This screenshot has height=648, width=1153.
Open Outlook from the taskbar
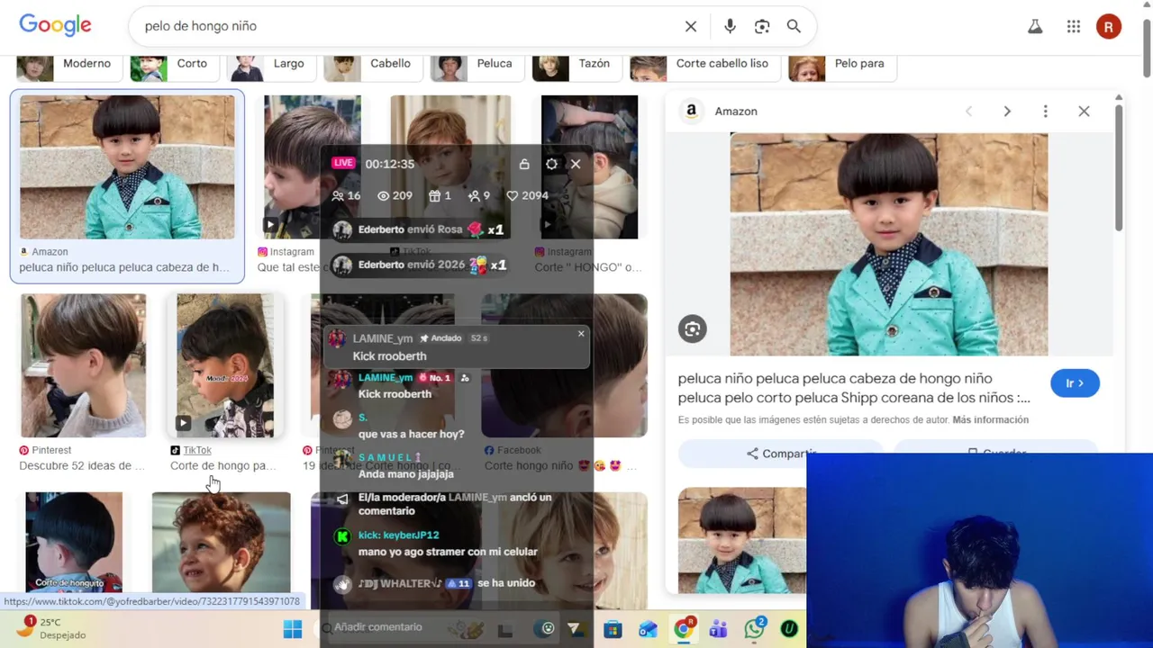tap(648, 629)
